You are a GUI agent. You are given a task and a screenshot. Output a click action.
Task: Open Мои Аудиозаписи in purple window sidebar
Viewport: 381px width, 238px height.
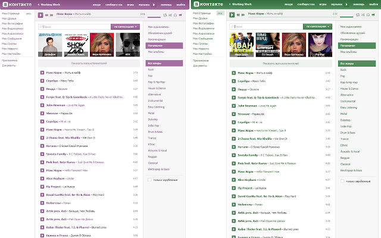13,33
